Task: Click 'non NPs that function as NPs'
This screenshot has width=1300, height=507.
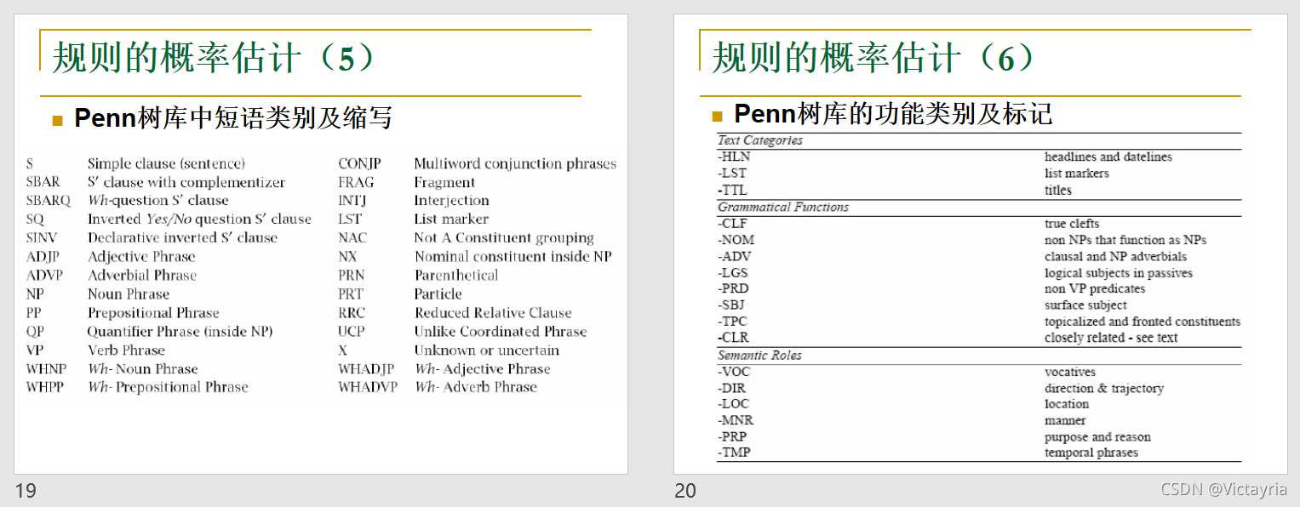Action: (x=1125, y=240)
